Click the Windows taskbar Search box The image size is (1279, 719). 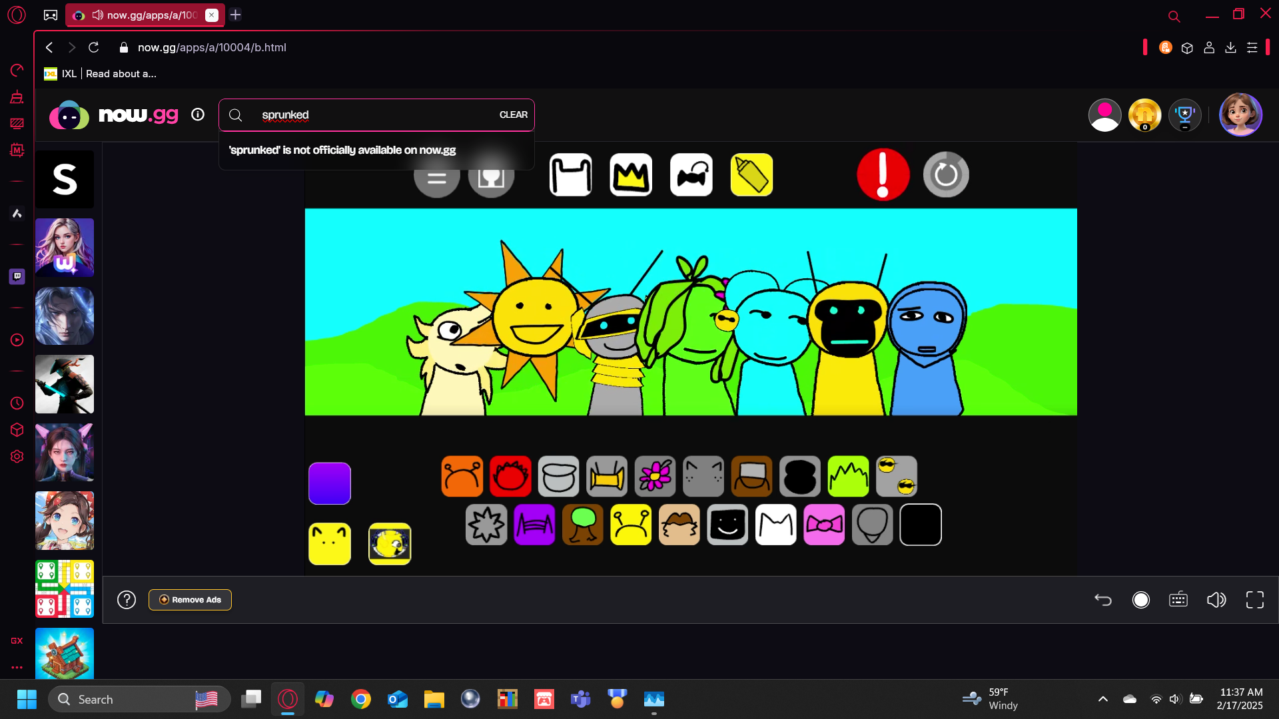[139, 699]
